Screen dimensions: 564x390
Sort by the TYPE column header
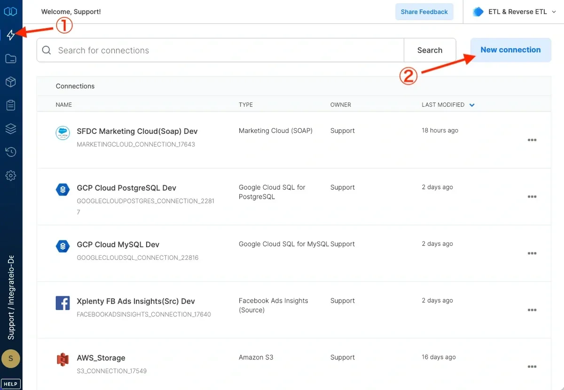tap(246, 105)
